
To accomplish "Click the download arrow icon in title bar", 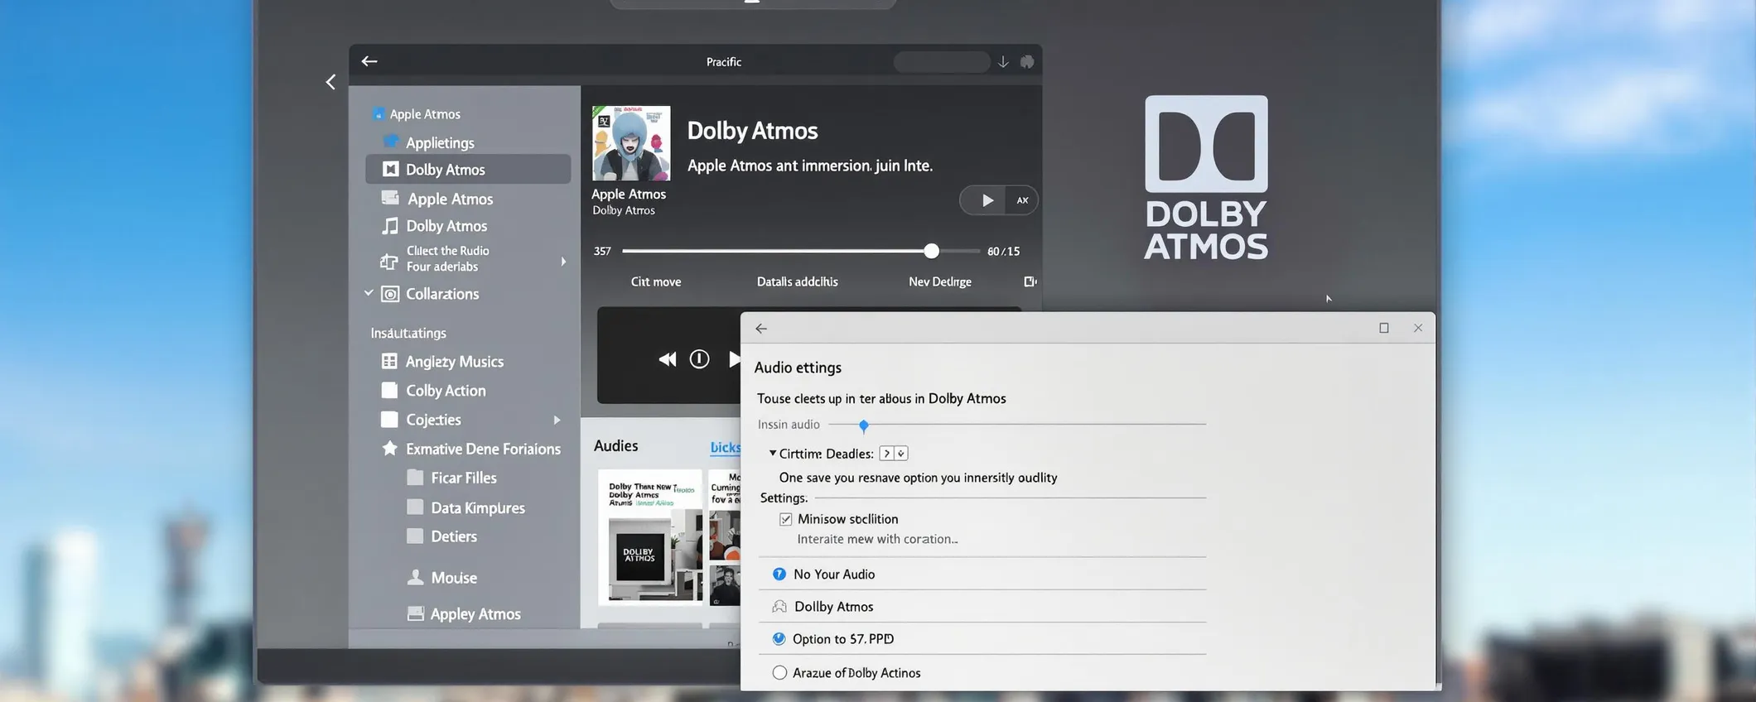I will tap(1003, 62).
